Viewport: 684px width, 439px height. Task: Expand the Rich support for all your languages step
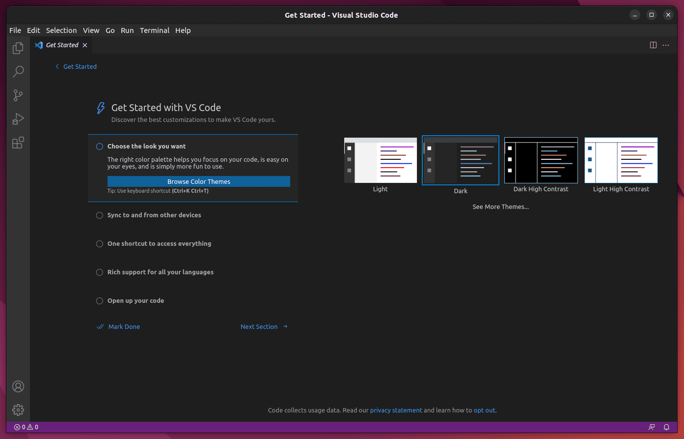(x=161, y=272)
